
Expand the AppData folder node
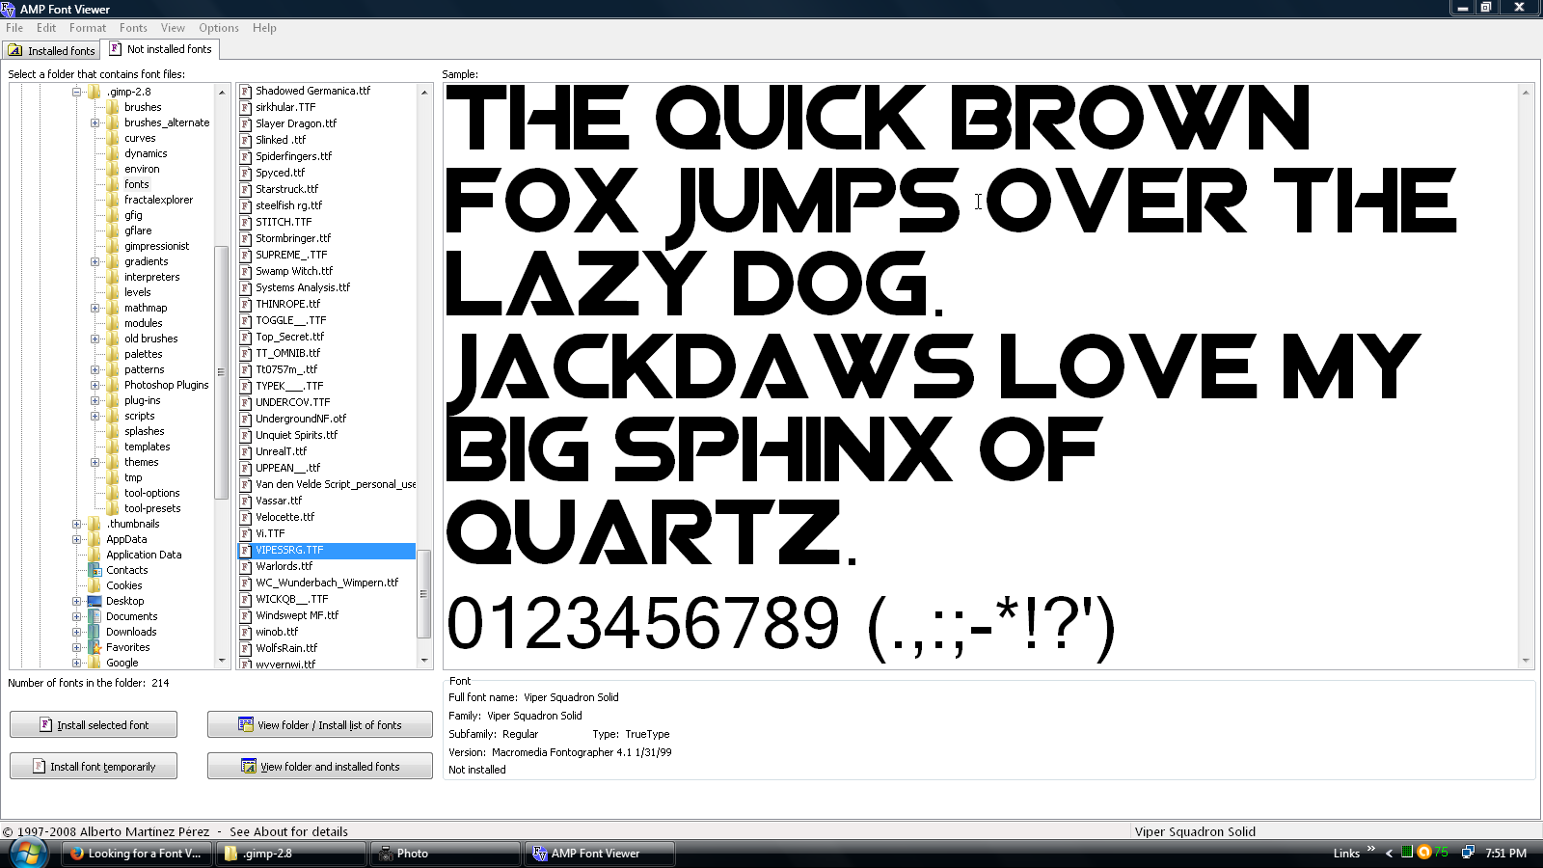pos(76,539)
